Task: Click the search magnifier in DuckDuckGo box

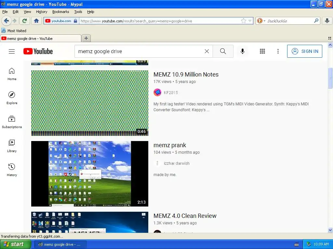Action: click(316, 21)
